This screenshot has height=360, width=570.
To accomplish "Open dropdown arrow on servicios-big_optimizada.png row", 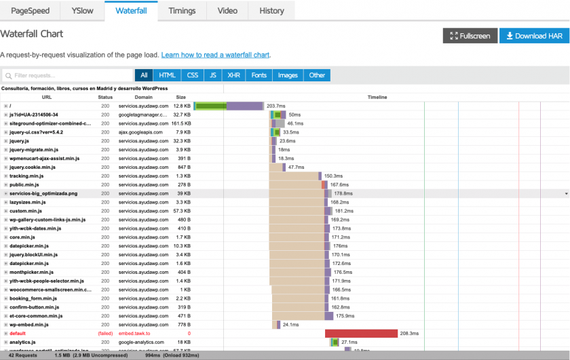I will point(566,194).
